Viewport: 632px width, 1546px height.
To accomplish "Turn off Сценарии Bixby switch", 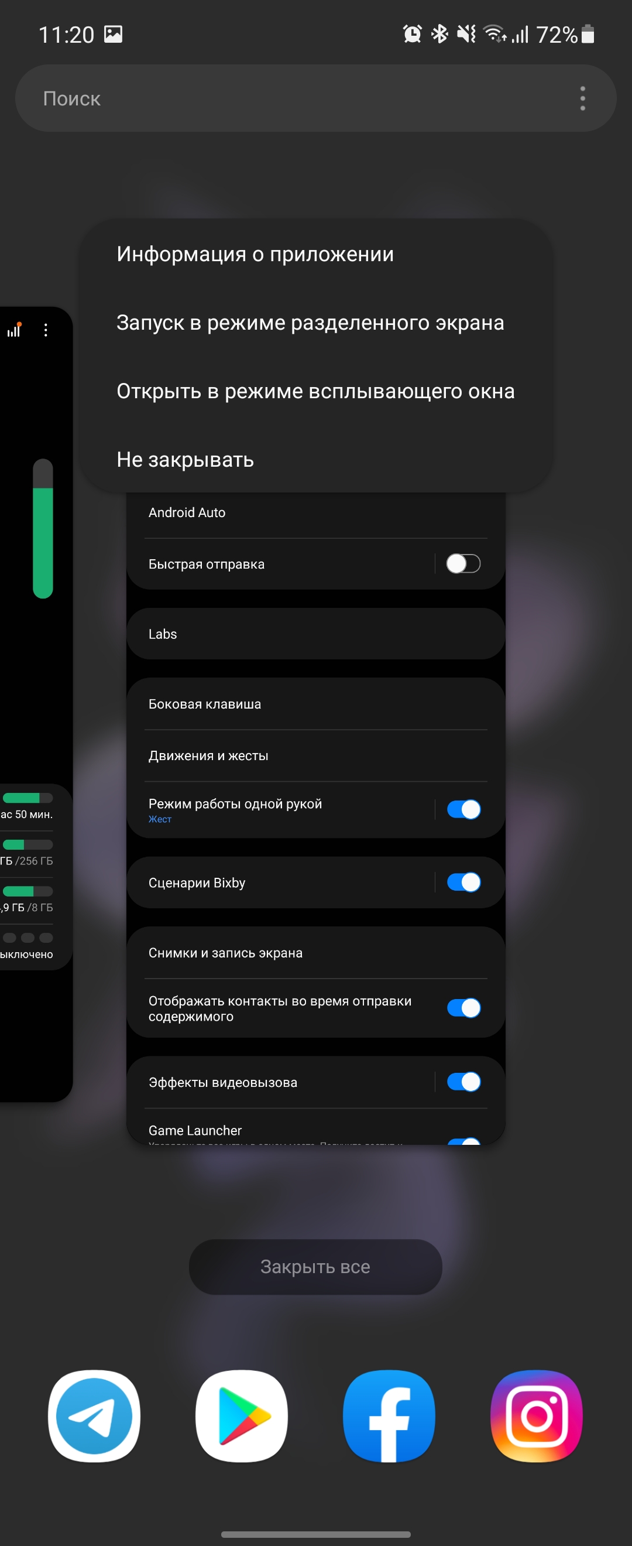I will pos(463,883).
